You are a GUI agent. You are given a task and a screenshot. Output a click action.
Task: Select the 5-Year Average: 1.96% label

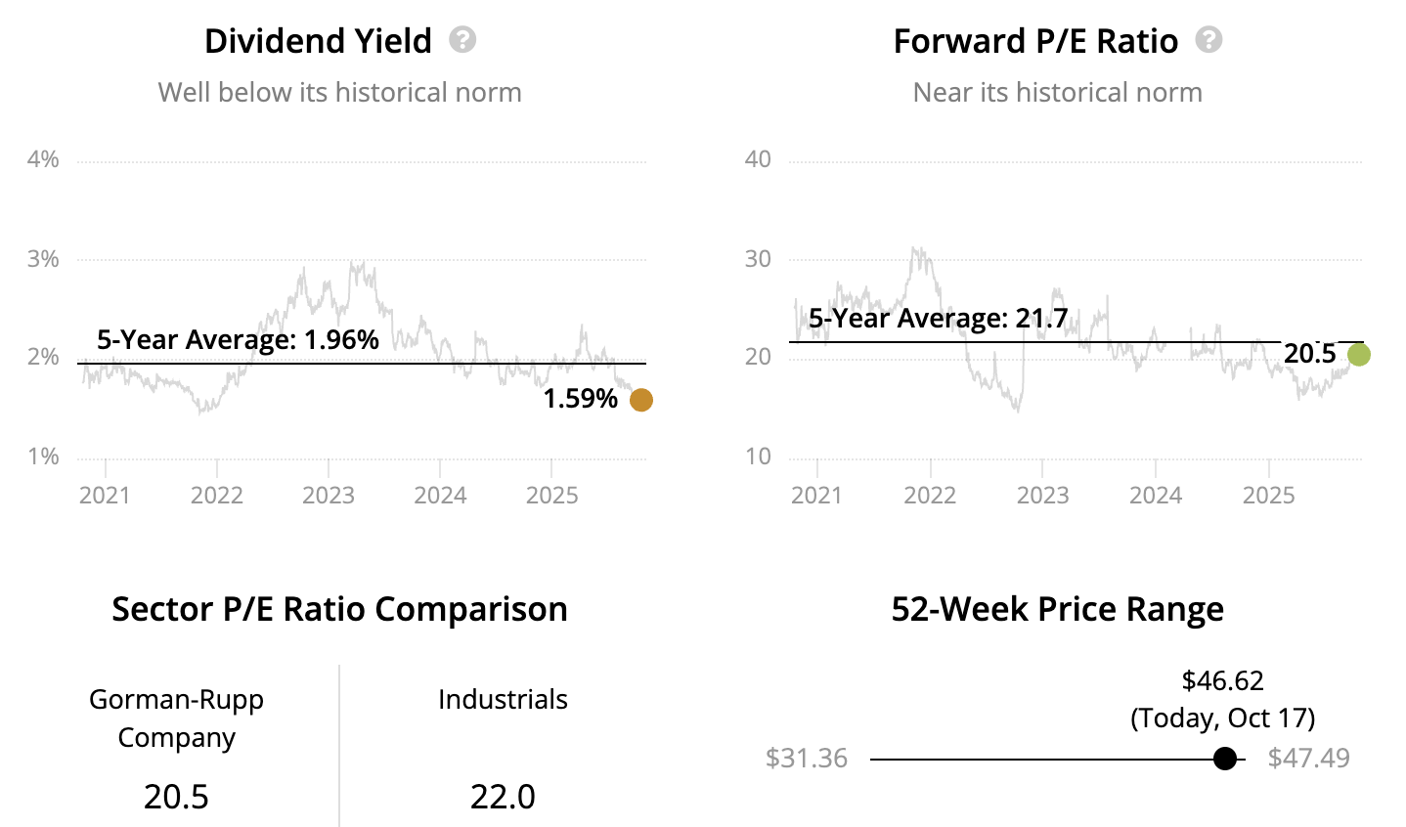click(x=238, y=339)
